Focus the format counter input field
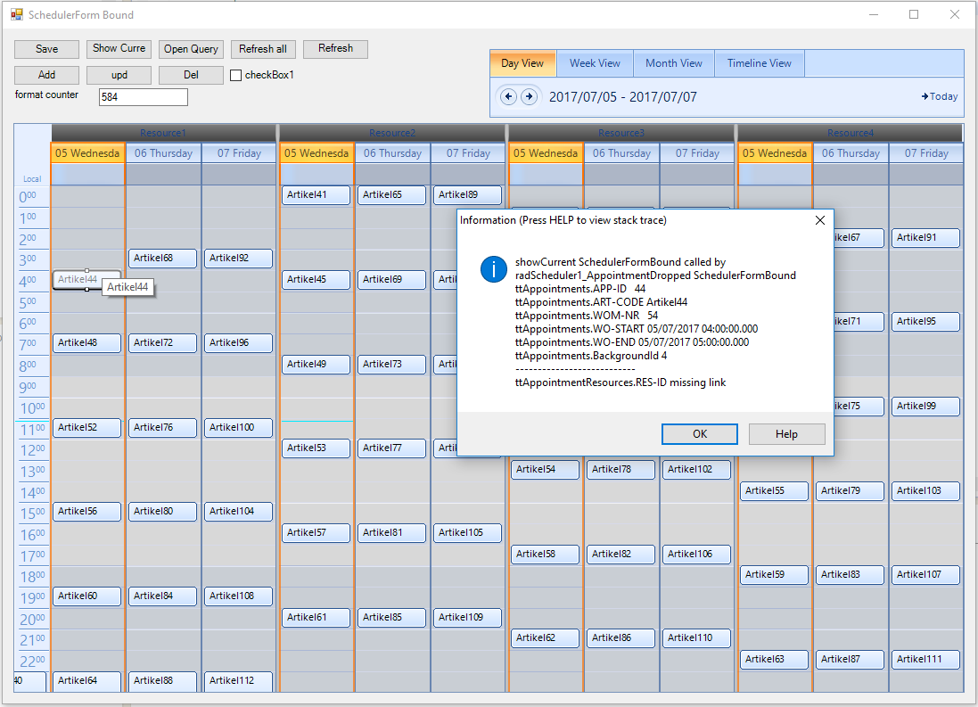978x707 pixels. click(x=143, y=96)
